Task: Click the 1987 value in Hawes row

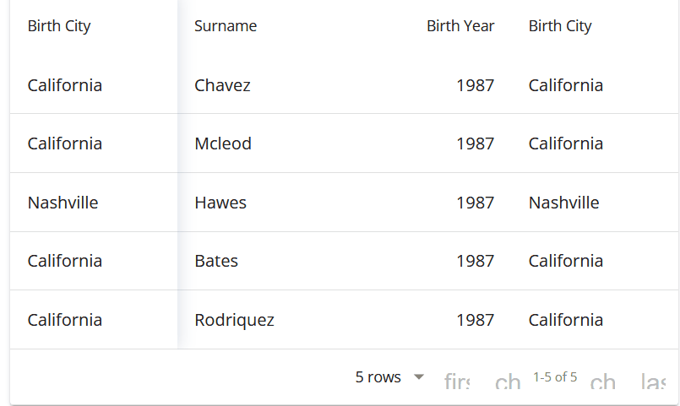Action: (475, 203)
